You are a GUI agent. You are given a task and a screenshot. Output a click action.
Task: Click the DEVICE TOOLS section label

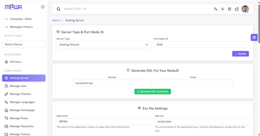[13, 36]
